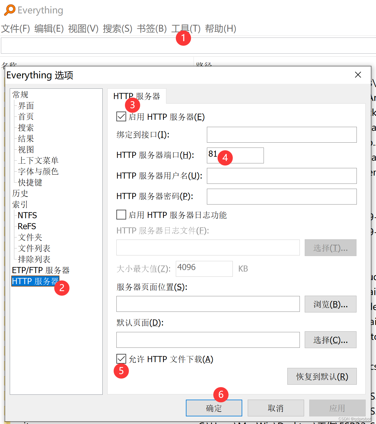The width and height of the screenshot is (376, 424).
Task: Click 恢复到默认(R) to restore defaults
Action: point(322,376)
